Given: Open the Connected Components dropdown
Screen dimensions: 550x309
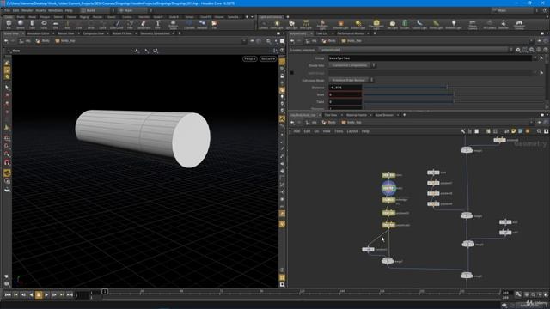Looking at the screenshot, I should pyautogui.click(x=352, y=65).
